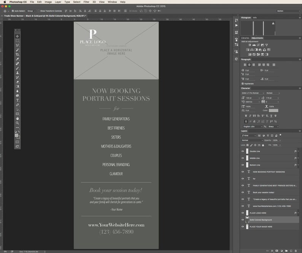Select the Eraser tool
Viewport: 302px width, 253px height.
point(17,82)
